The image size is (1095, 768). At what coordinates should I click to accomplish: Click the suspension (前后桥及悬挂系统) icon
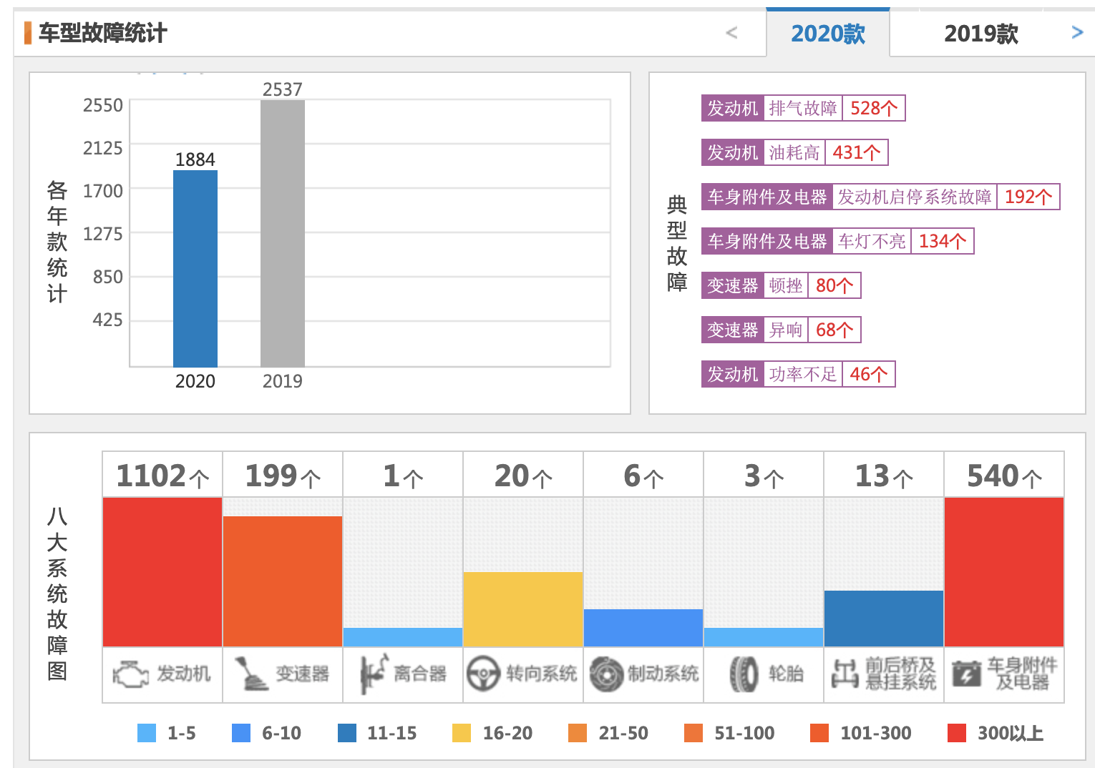click(845, 674)
